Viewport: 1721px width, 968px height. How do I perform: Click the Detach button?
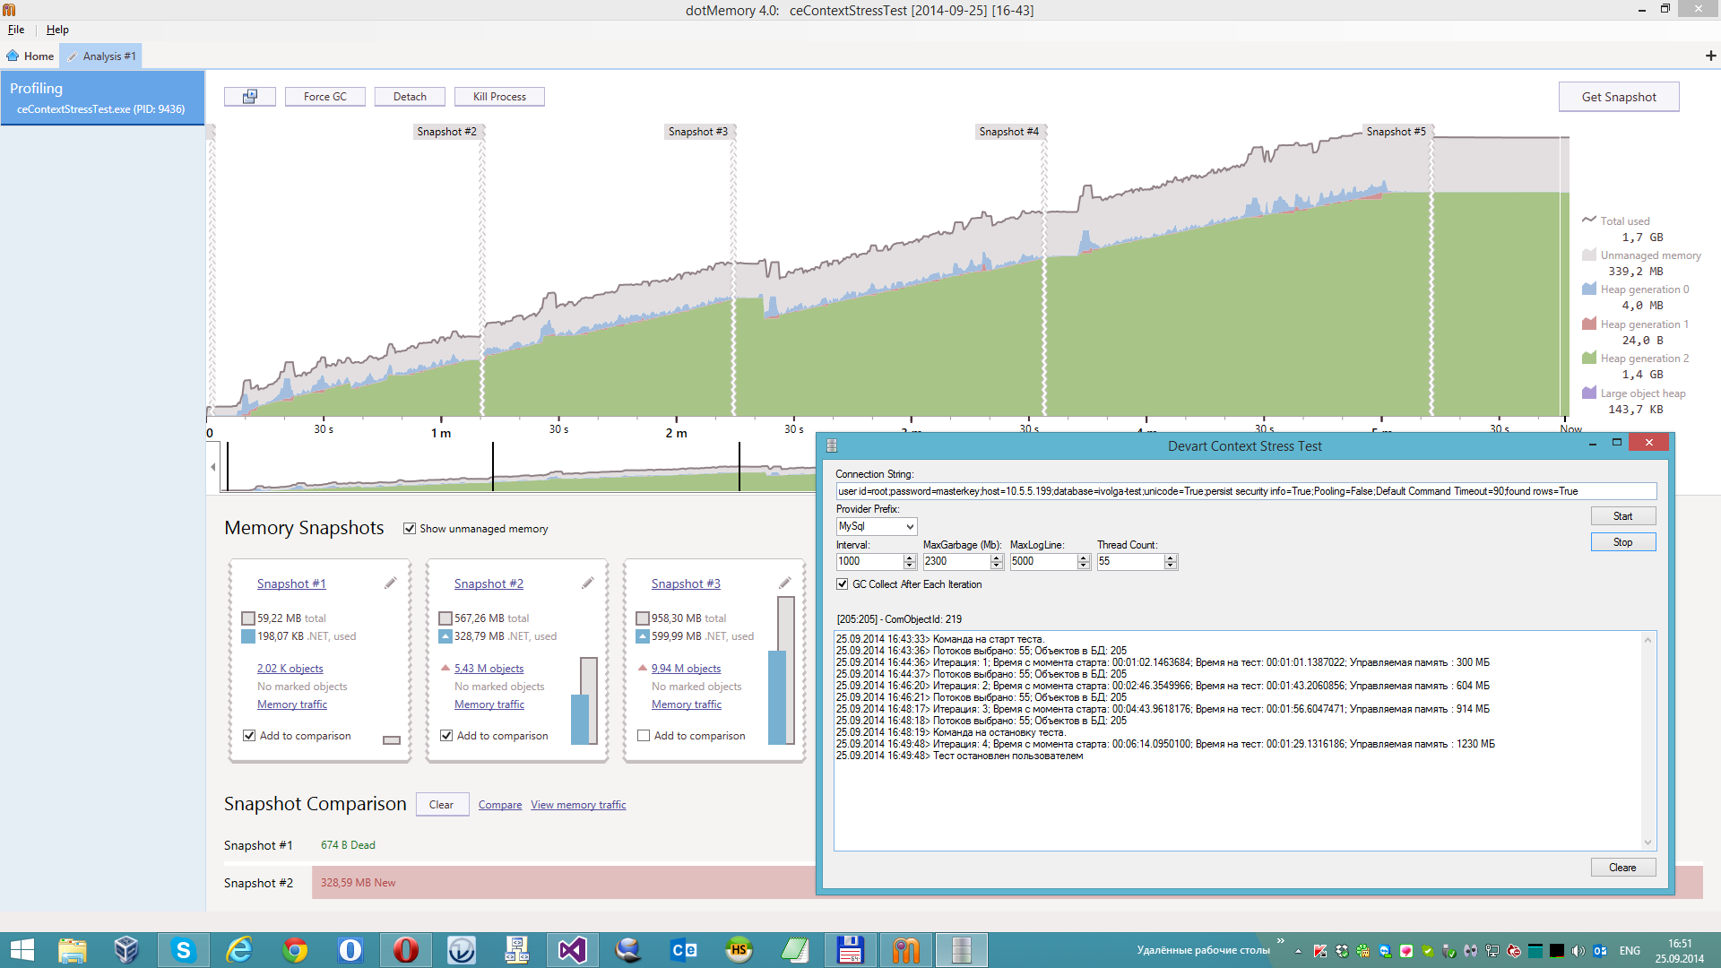pos(410,97)
